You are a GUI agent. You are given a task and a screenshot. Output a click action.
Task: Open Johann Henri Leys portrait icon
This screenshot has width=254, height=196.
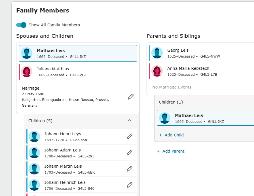(34, 136)
